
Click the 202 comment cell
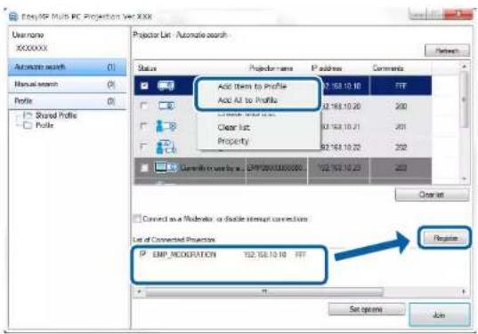pos(401,147)
